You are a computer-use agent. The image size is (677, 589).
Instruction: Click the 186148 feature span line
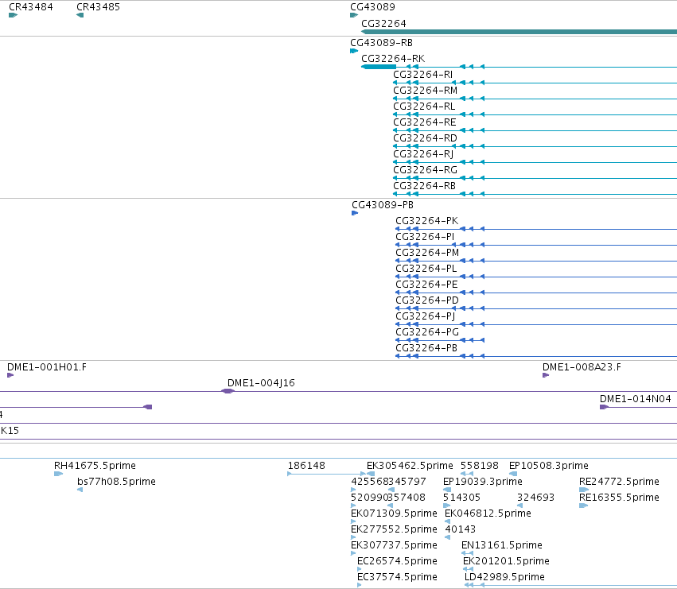(326, 474)
